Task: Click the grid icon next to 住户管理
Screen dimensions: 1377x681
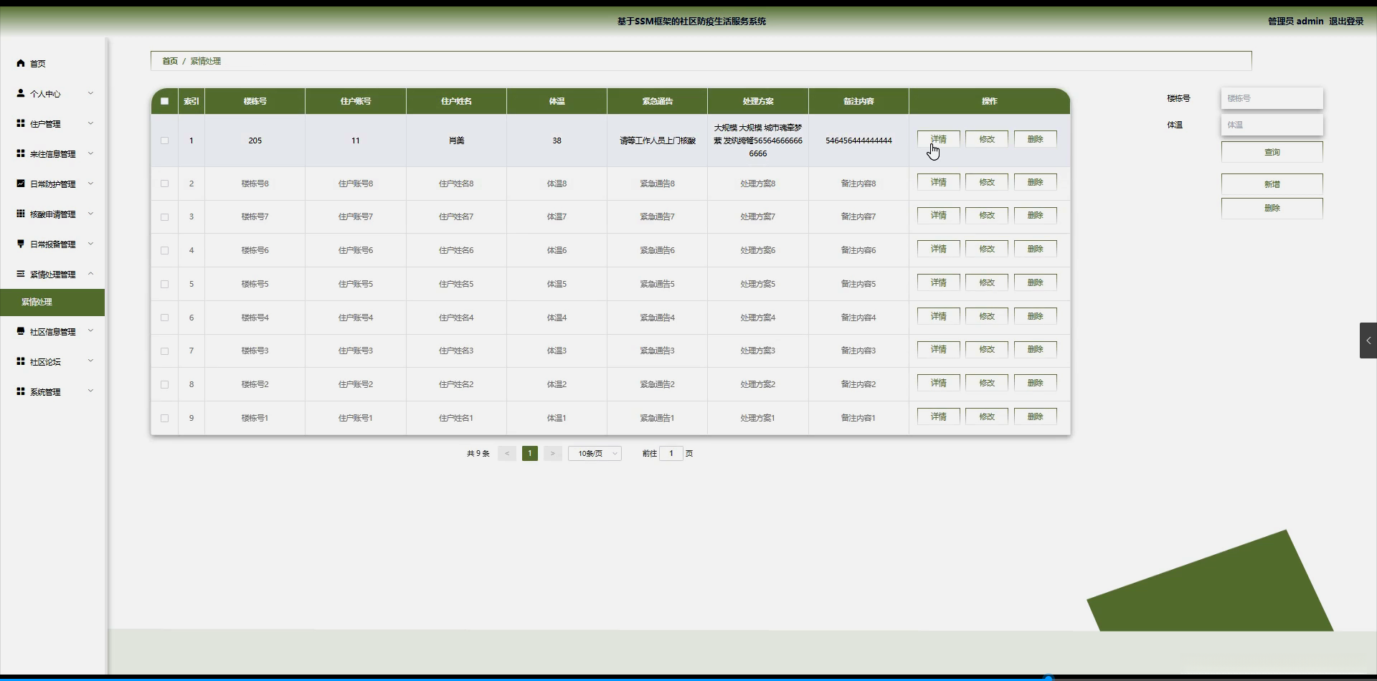Action: (21, 123)
